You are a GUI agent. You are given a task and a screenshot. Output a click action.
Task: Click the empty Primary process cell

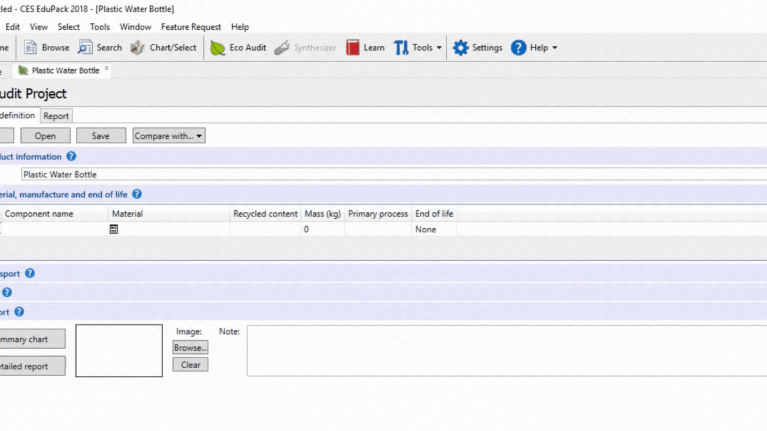[x=378, y=229]
